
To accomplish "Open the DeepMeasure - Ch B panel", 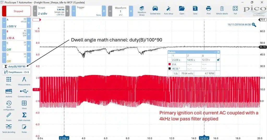I will pos(16,72).
